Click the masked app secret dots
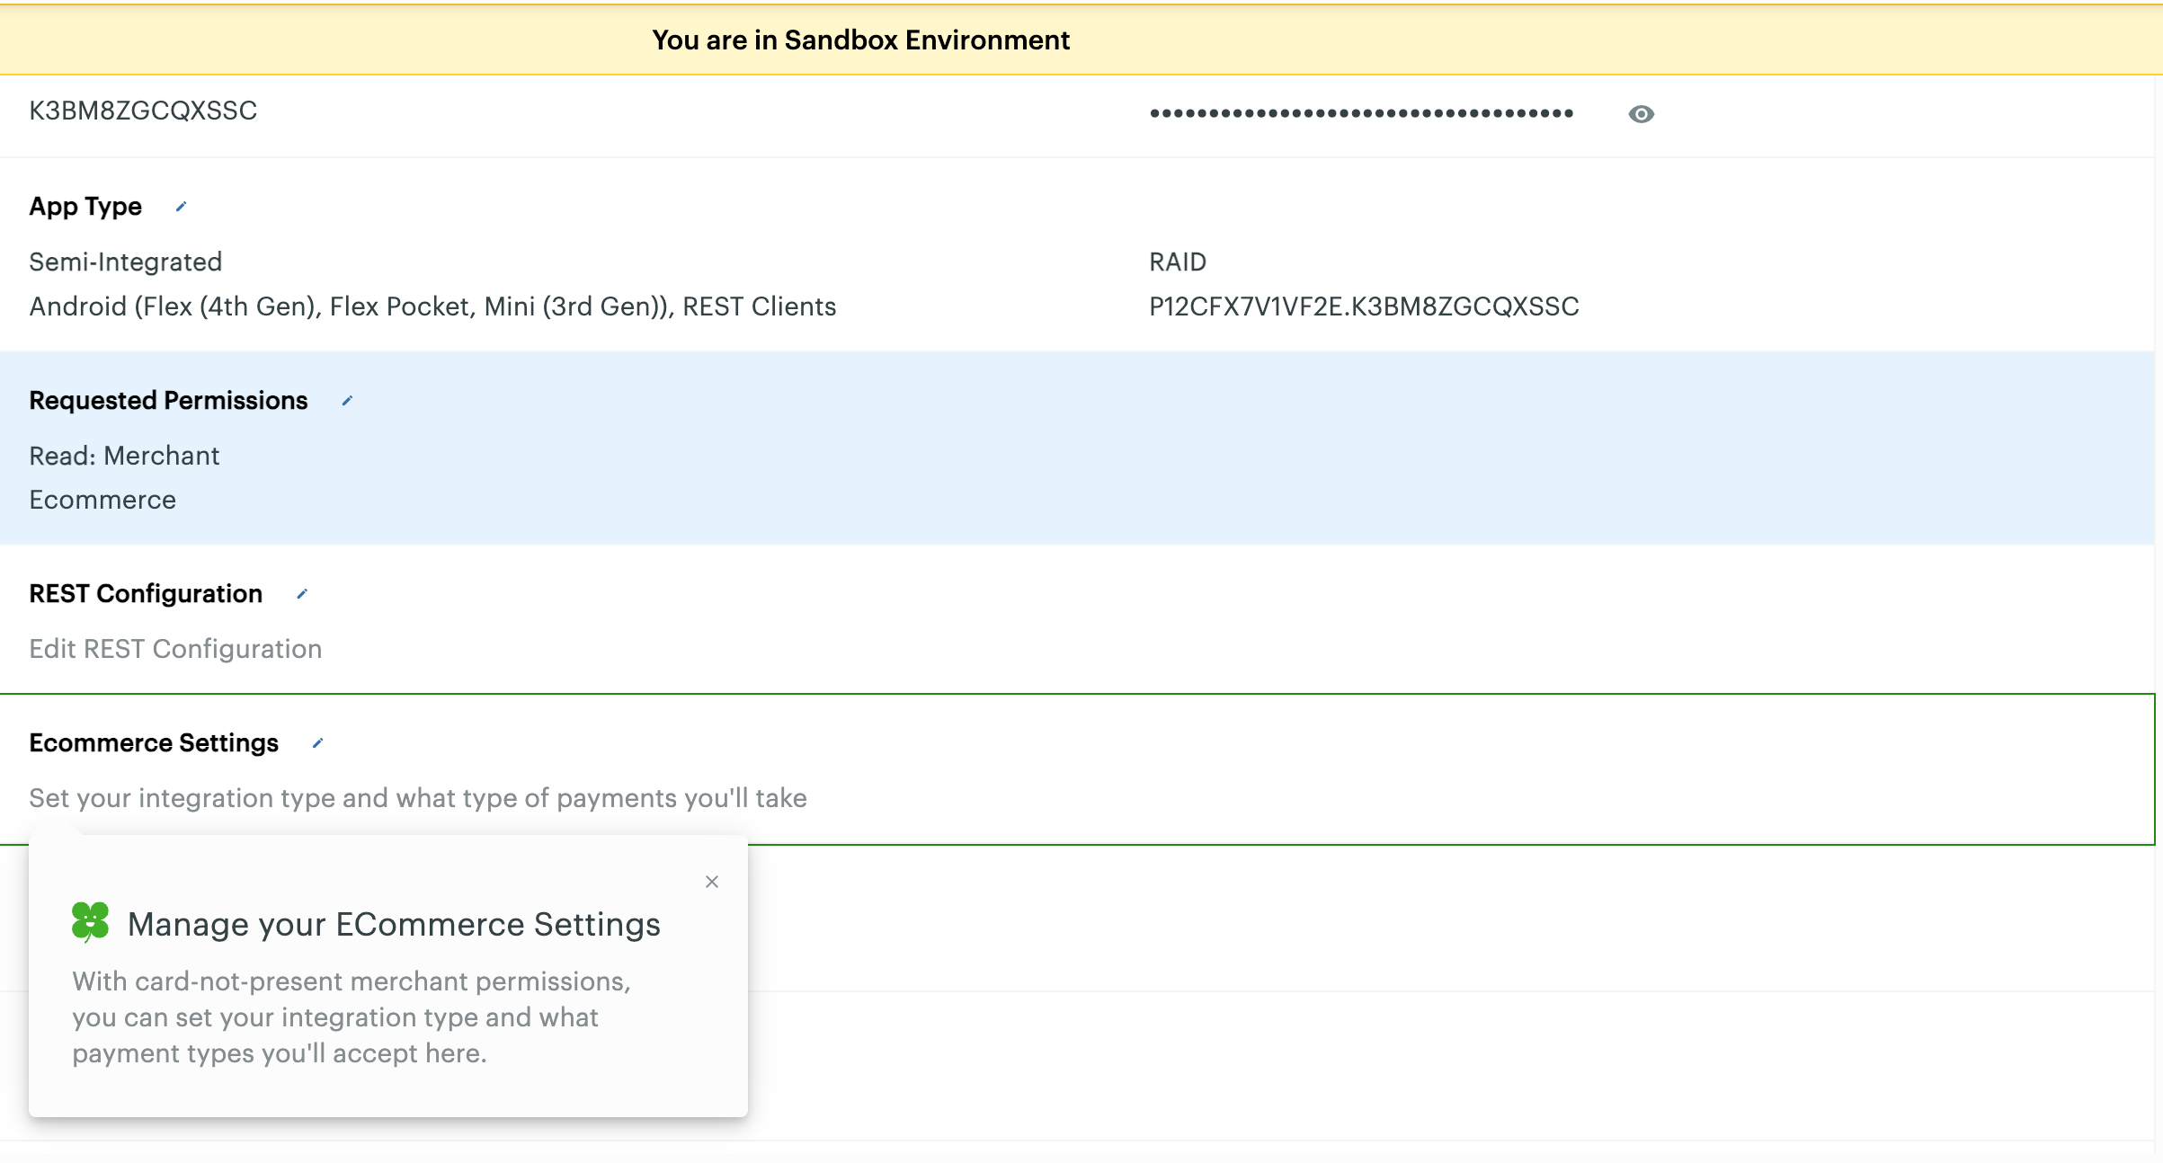 click(1361, 113)
